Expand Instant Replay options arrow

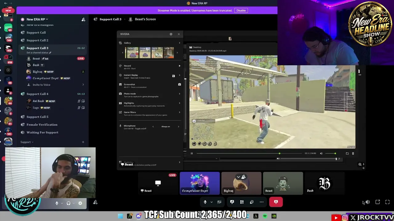[179, 75]
